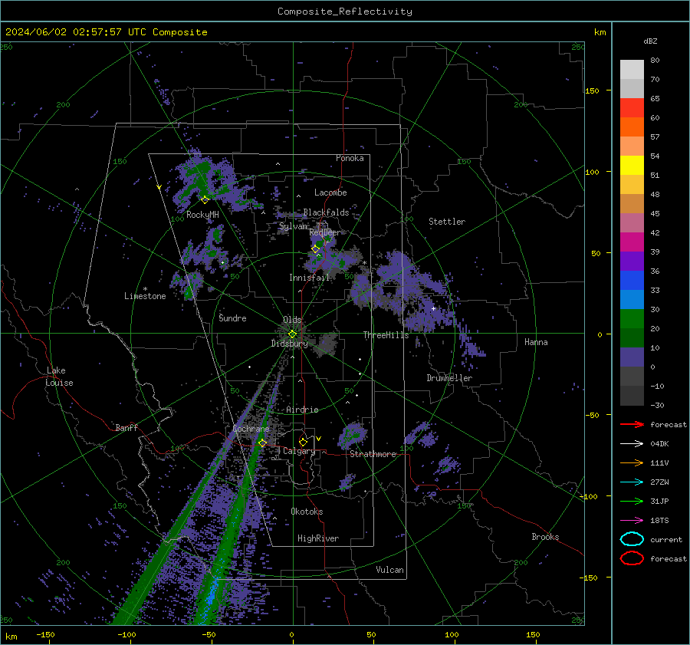690x645 pixels.
Task: Click the Vulcan town label
Action: 389,570
